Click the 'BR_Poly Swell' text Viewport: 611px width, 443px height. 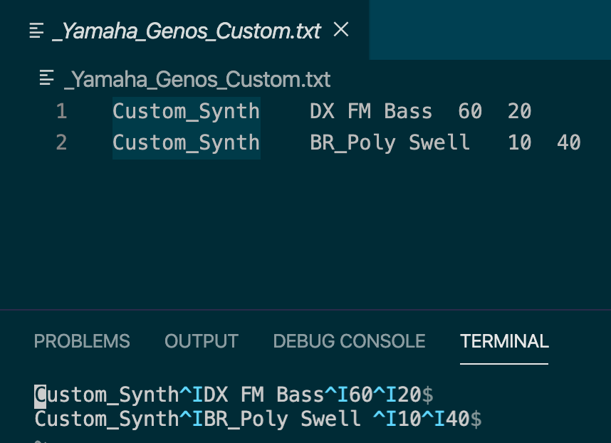[x=390, y=142]
